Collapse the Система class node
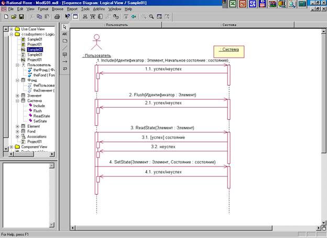327x238 pixels. (x=17, y=100)
